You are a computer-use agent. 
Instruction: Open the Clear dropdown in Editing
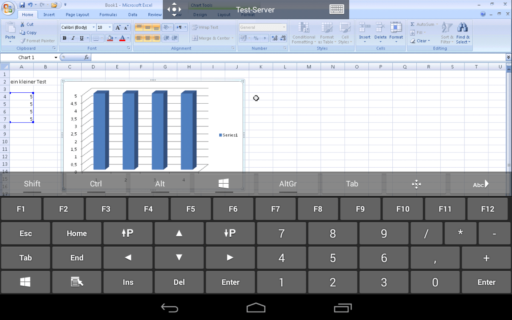pyautogui.click(x=420, y=41)
